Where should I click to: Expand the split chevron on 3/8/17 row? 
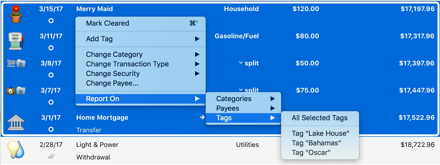tap(241, 63)
